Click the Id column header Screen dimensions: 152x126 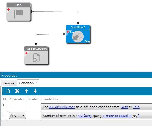point(5,99)
